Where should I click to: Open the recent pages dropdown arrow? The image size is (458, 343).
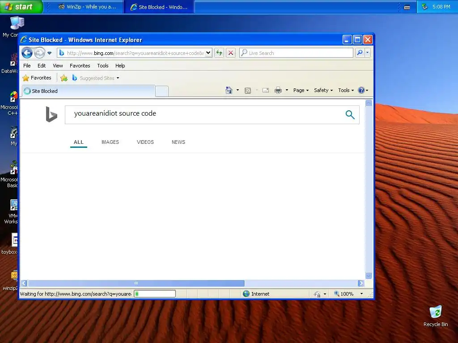point(49,53)
